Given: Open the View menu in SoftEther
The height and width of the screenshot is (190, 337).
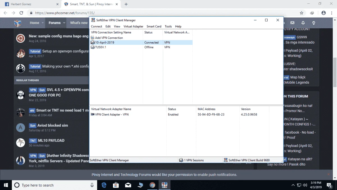Looking at the screenshot, I should pyautogui.click(x=117, y=26).
